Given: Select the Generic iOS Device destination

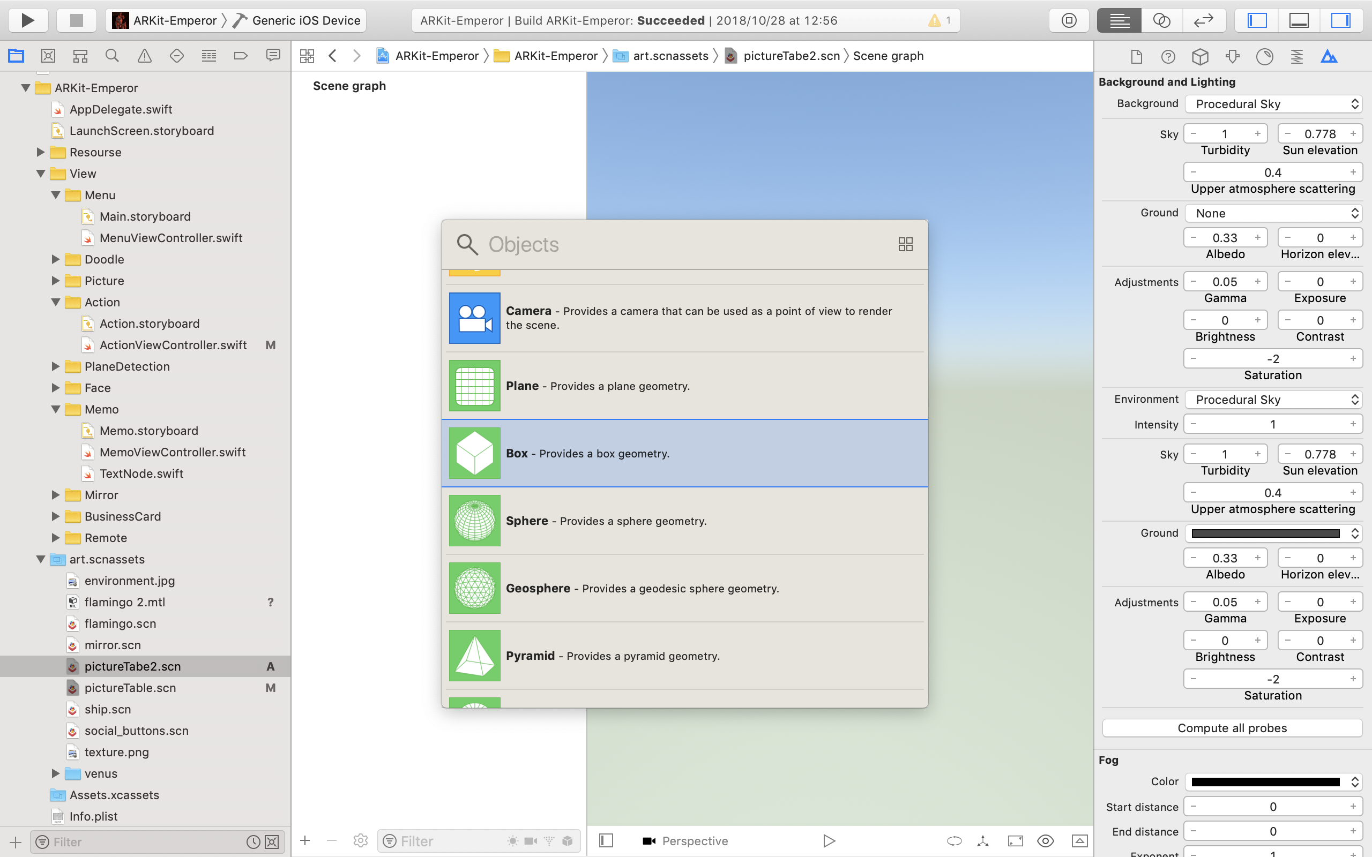Looking at the screenshot, I should (x=297, y=20).
